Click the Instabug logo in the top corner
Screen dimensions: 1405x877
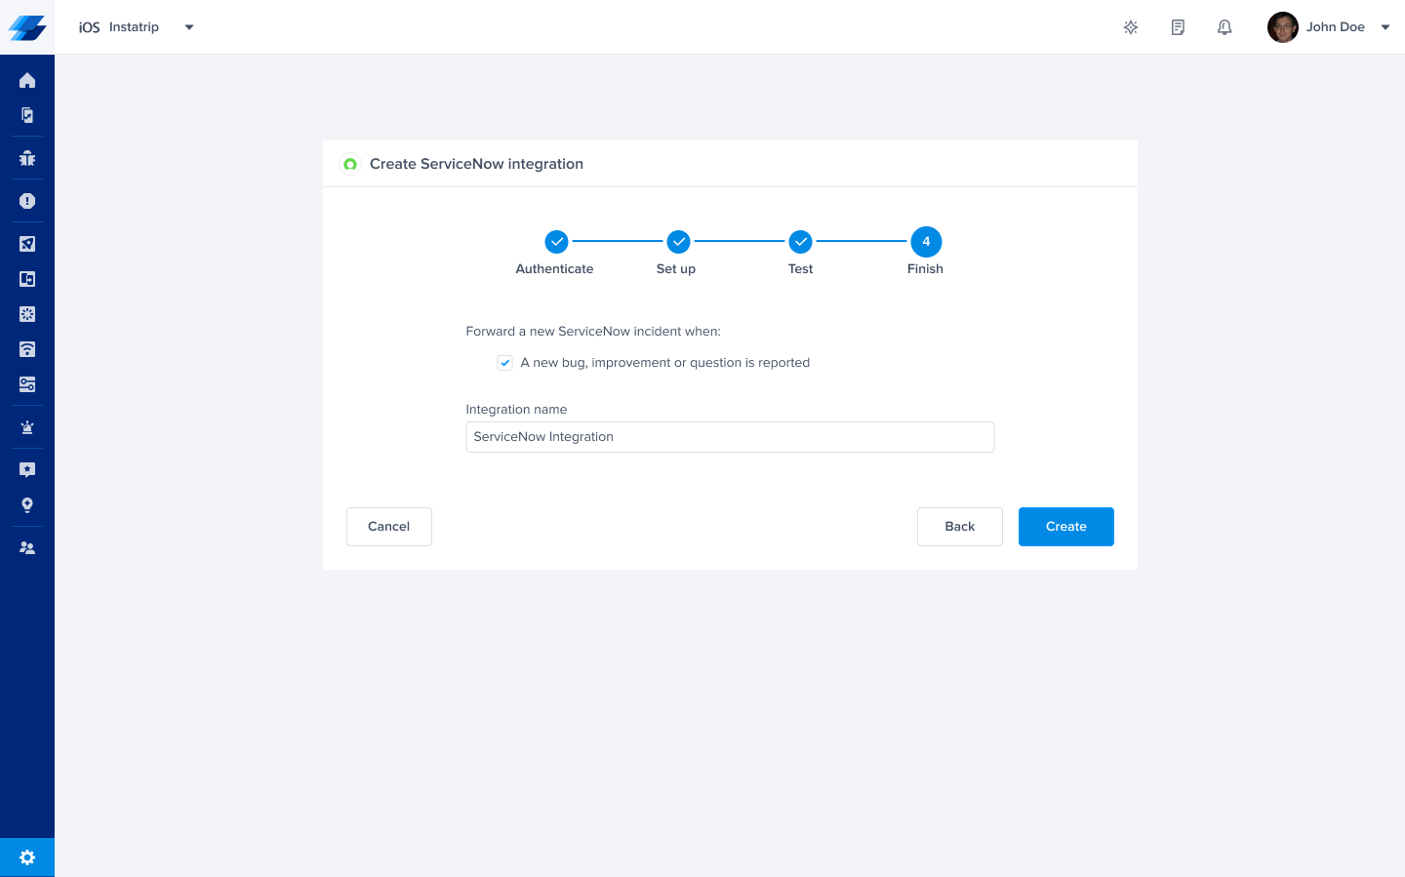(27, 27)
